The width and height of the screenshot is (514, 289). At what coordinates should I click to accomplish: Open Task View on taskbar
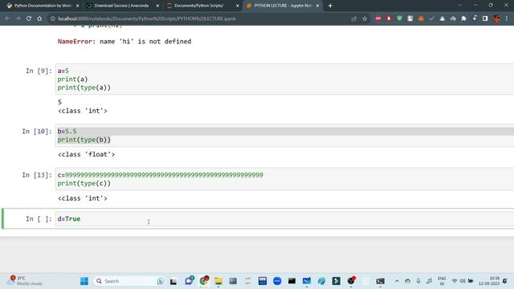click(173, 281)
